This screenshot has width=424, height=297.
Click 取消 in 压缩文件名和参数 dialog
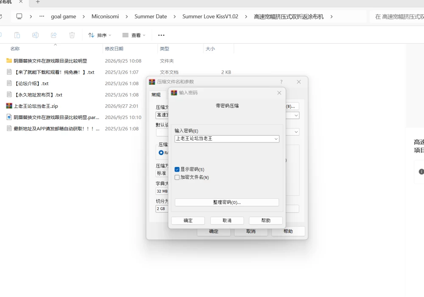coord(251,231)
